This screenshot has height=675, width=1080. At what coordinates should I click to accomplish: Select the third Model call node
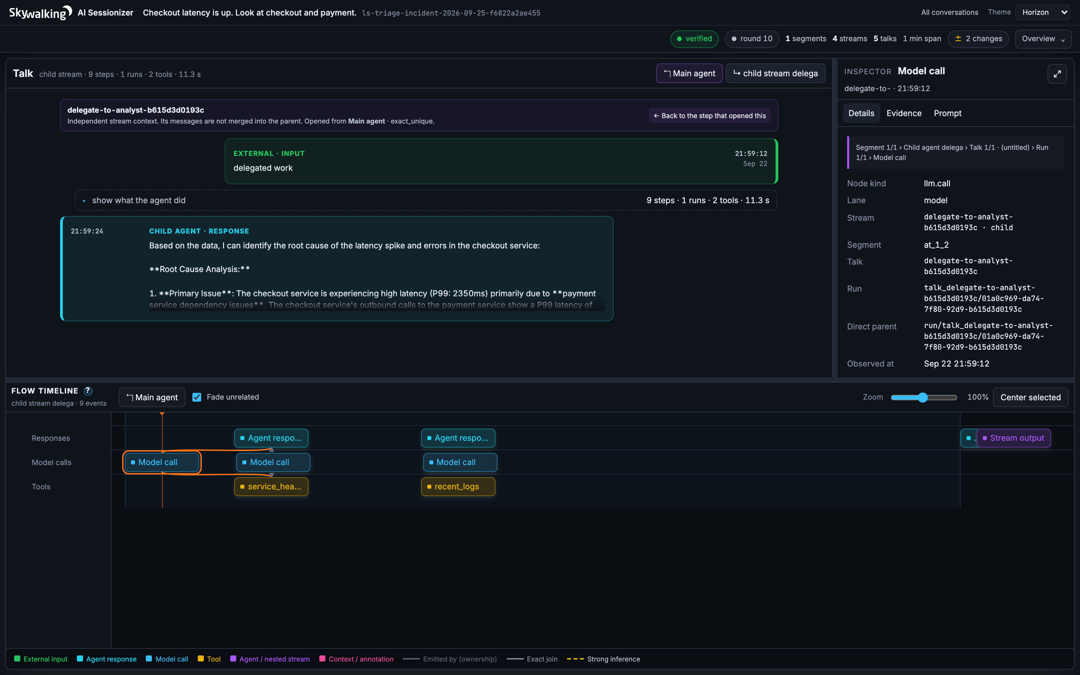pos(460,462)
